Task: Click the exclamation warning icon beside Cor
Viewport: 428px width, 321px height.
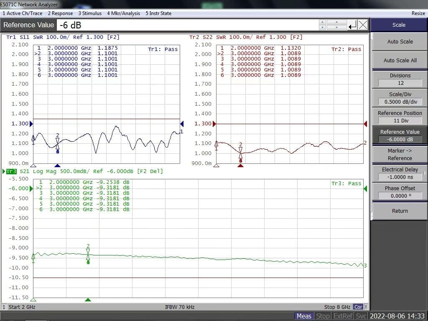Action: click(x=366, y=307)
